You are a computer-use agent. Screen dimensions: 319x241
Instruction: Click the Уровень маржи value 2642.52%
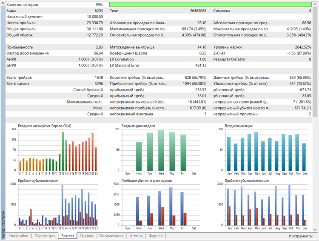point(303,47)
